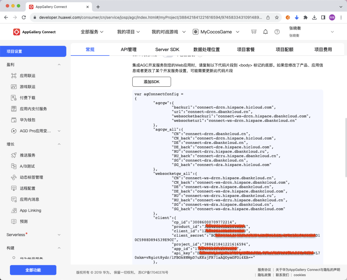Click the browser share icon
Viewport: 347px width, 280px height.
click(268, 17)
